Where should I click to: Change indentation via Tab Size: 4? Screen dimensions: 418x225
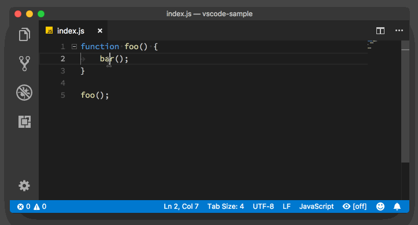pyautogui.click(x=225, y=206)
